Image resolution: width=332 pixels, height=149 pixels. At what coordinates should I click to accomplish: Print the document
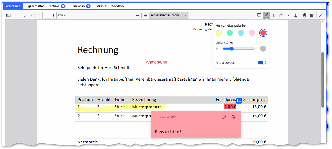[x=304, y=15]
